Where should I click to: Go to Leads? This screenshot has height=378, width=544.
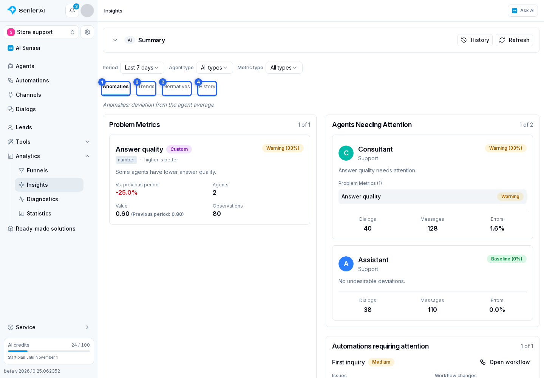[x=49, y=127]
